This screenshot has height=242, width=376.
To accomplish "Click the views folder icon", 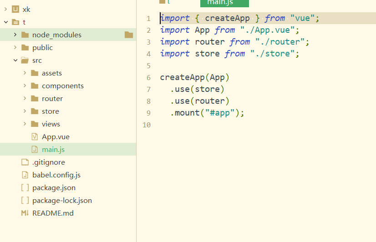I will tap(35, 124).
